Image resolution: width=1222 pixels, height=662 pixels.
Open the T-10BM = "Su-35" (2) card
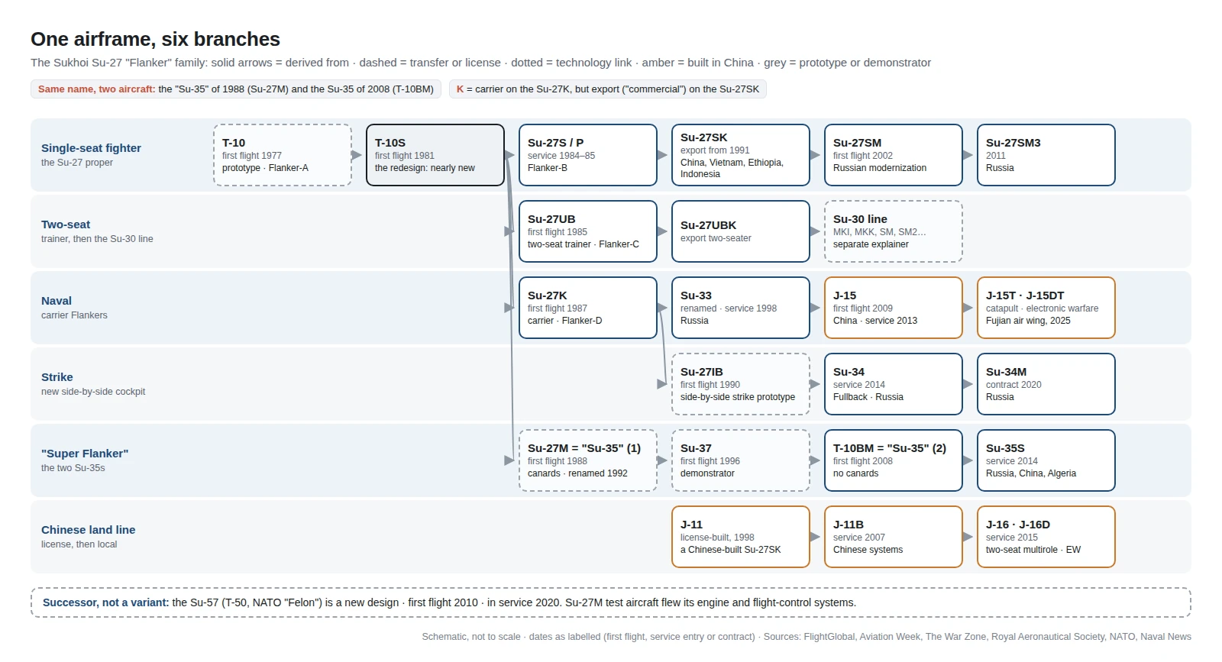point(894,460)
